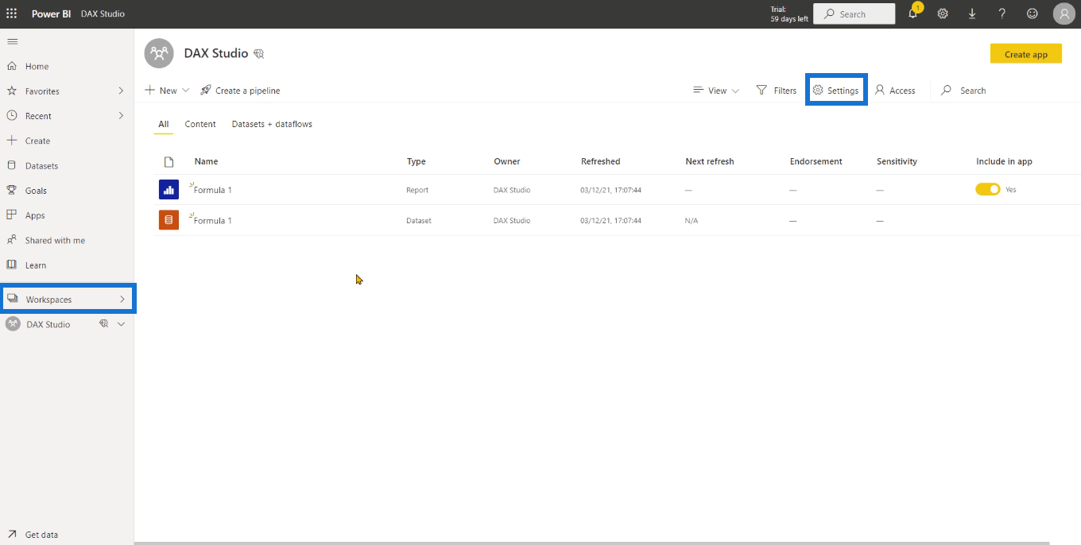Expand Favorites flyout chevron
This screenshot has height=545, width=1081.
[122, 91]
